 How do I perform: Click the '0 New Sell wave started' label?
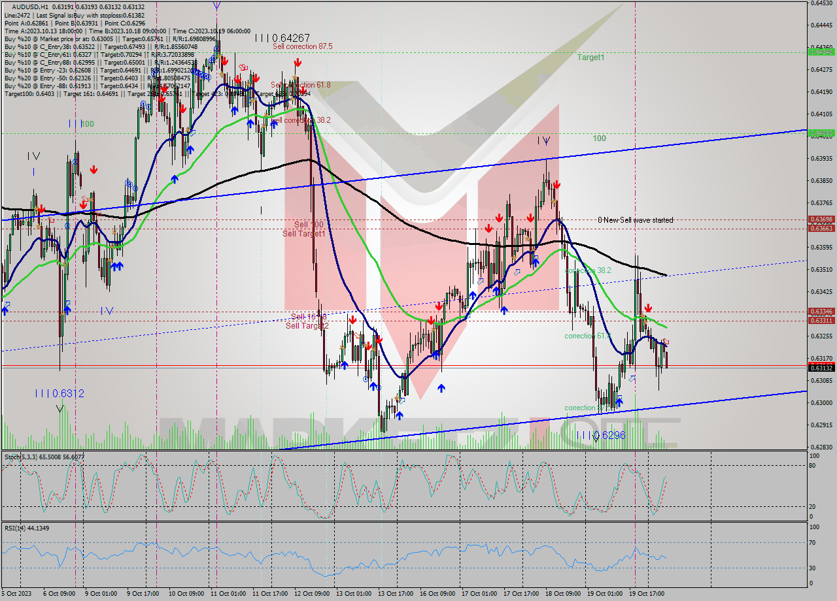635,220
